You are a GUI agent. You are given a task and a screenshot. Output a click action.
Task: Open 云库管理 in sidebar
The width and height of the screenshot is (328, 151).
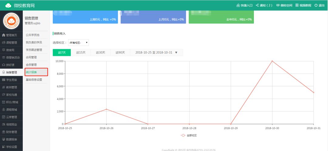(x=11, y=117)
